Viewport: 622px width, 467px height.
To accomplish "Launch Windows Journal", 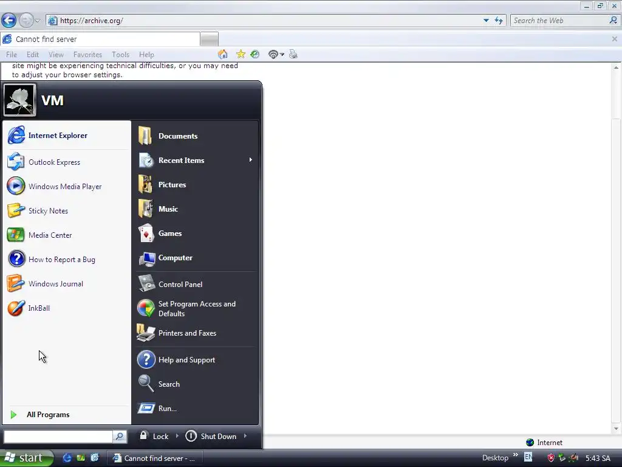I will [x=66, y=283].
